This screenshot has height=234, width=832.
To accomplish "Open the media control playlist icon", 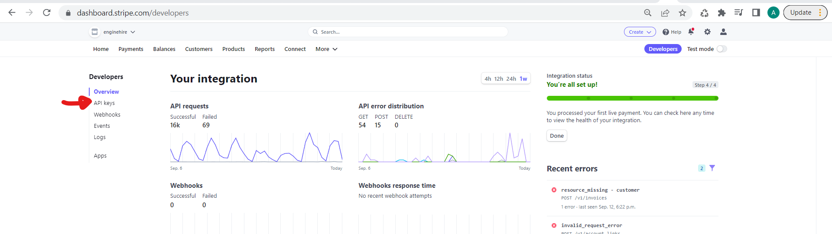I will click(739, 13).
